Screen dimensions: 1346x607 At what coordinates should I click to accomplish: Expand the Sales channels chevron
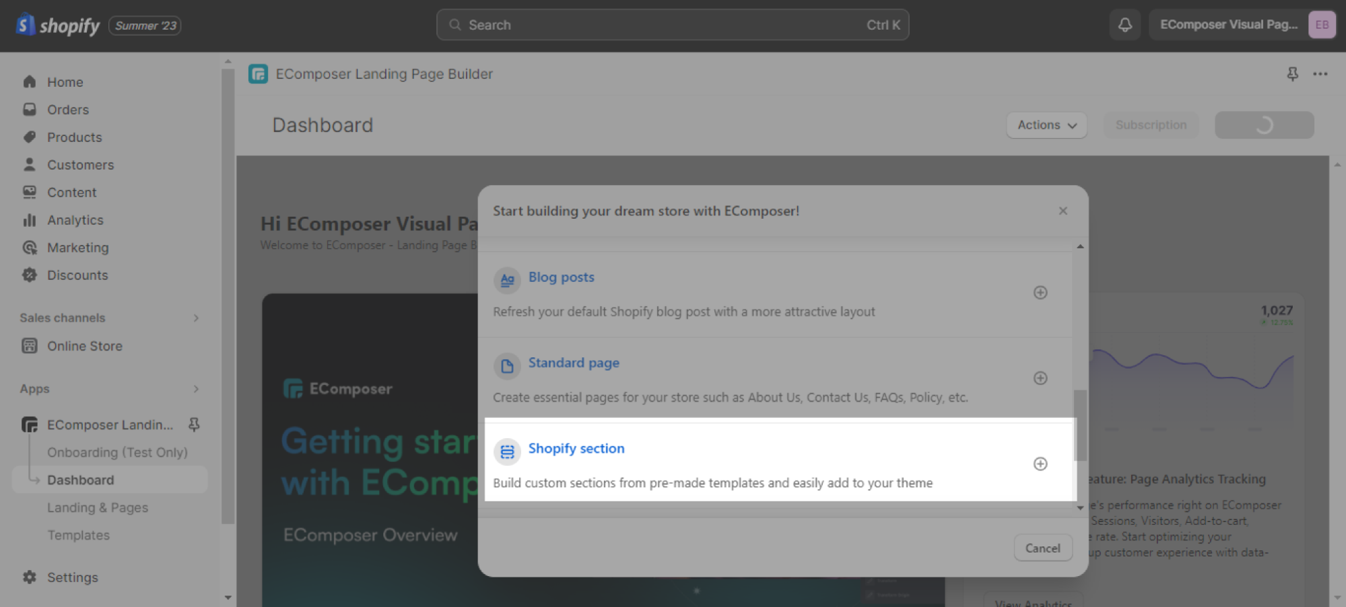(x=196, y=318)
